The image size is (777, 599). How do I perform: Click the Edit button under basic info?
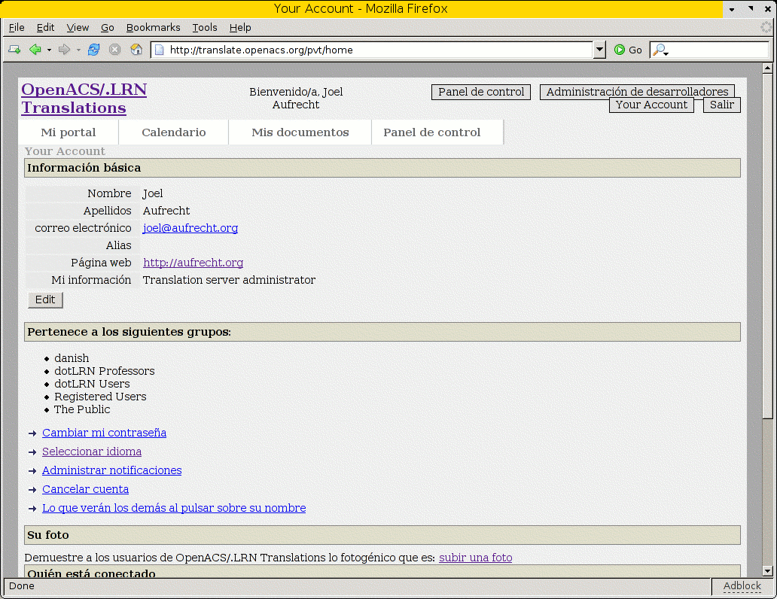click(45, 299)
